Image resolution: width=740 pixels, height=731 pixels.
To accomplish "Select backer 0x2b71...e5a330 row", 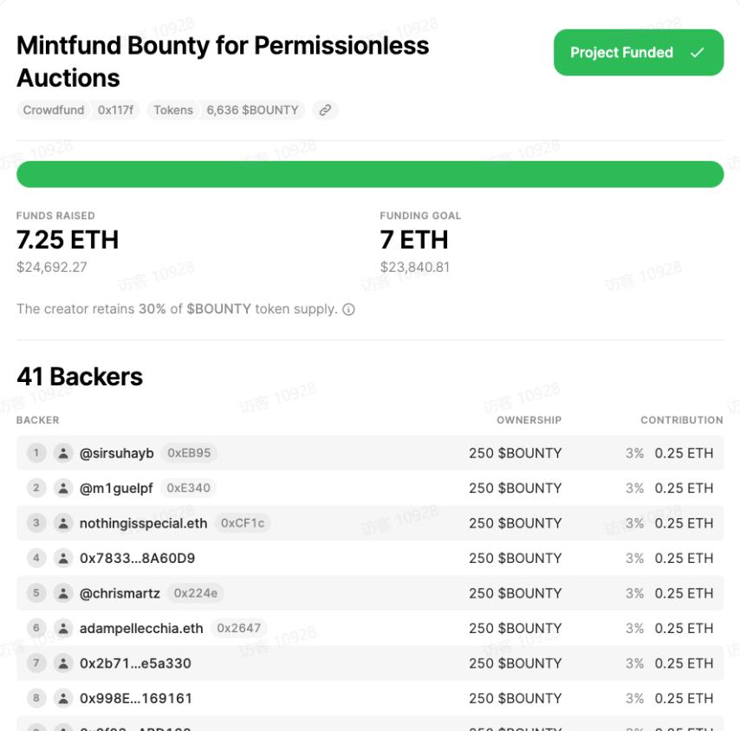I will (x=135, y=663).
